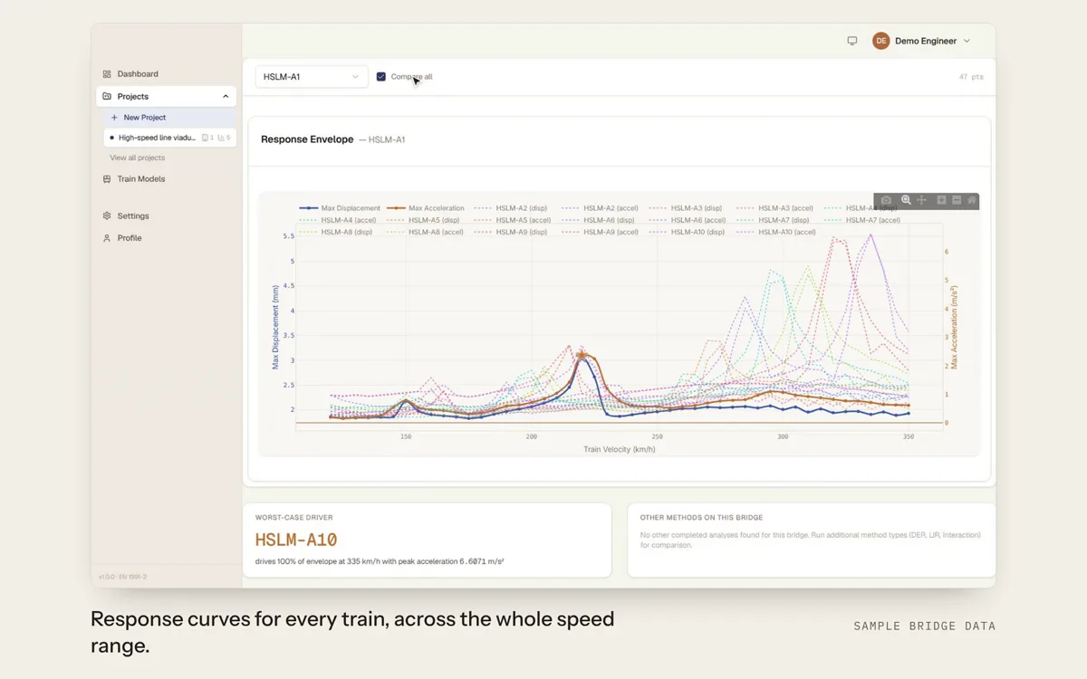Open the Dashboard grid icon
1087x679 pixels.
[x=107, y=74]
